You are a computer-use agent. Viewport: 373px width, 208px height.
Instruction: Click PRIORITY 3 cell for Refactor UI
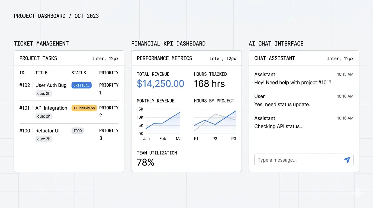pyautogui.click(x=109, y=134)
